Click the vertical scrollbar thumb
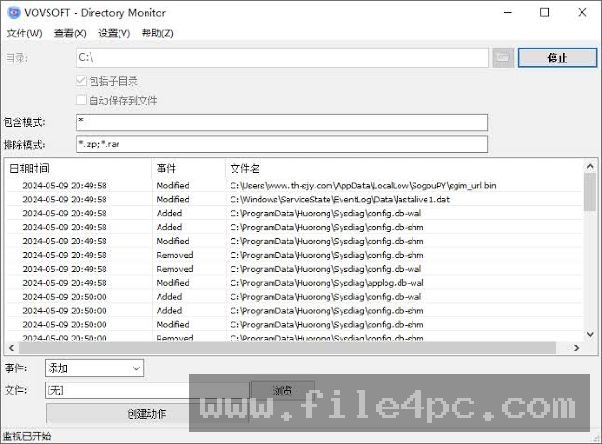Viewport: 602px width, 444px height. tap(590, 191)
